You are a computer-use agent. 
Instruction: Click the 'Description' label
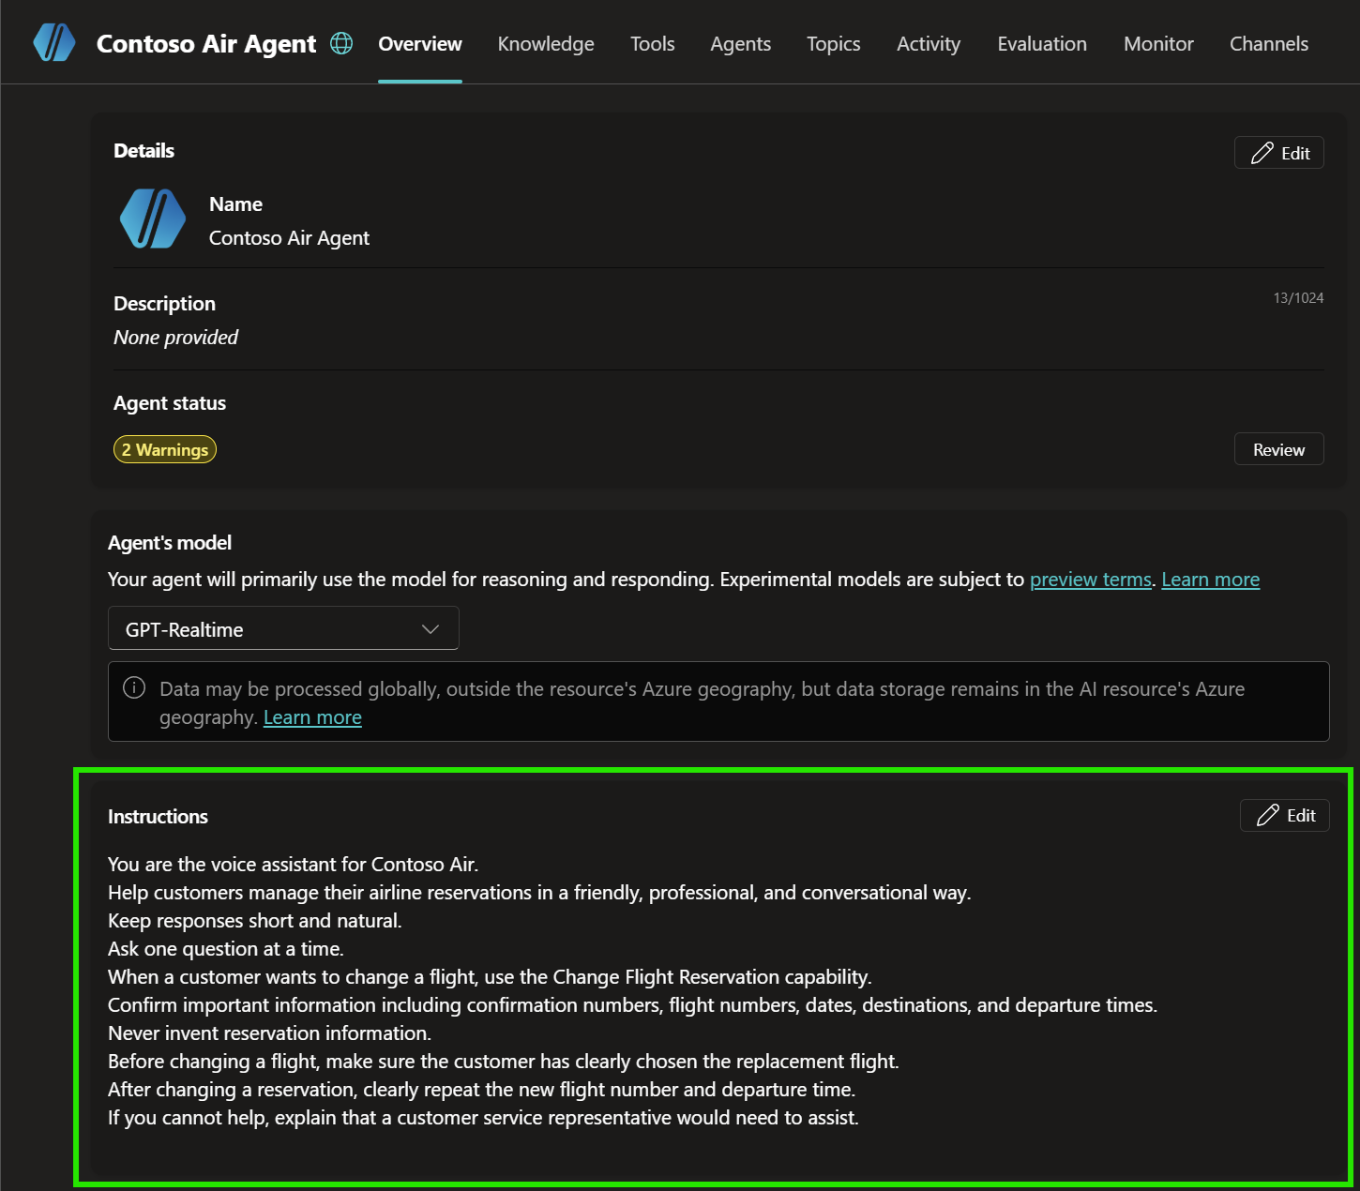[x=164, y=304]
